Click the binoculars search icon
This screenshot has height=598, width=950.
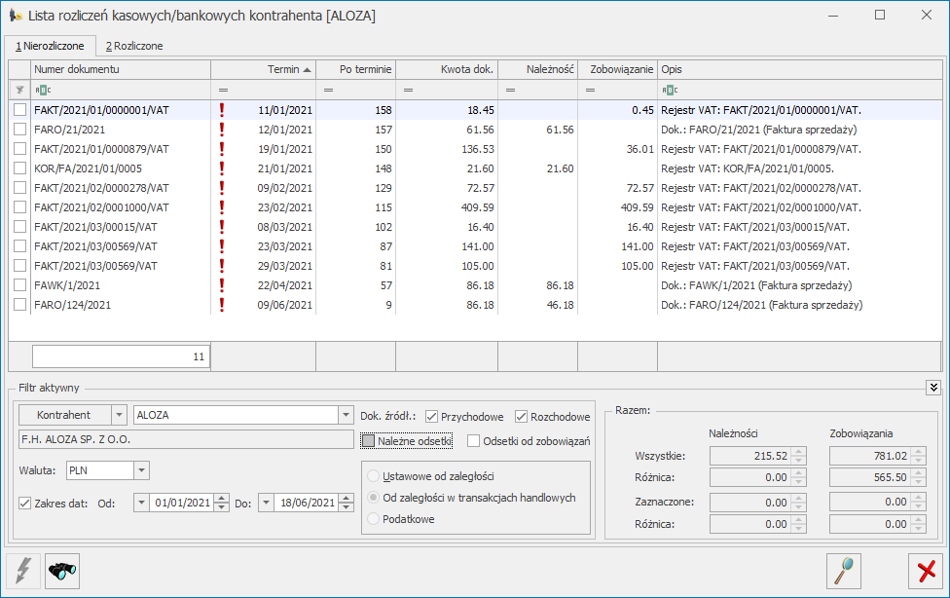click(62, 570)
